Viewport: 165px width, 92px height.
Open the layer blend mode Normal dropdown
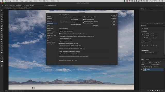tap(146, 65)
